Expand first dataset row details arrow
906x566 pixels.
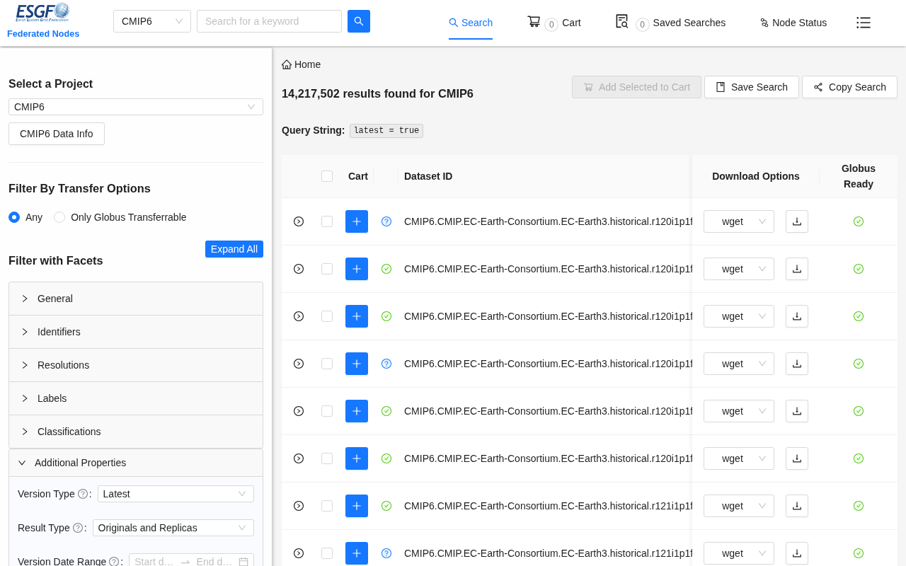[x=299, y=221]
